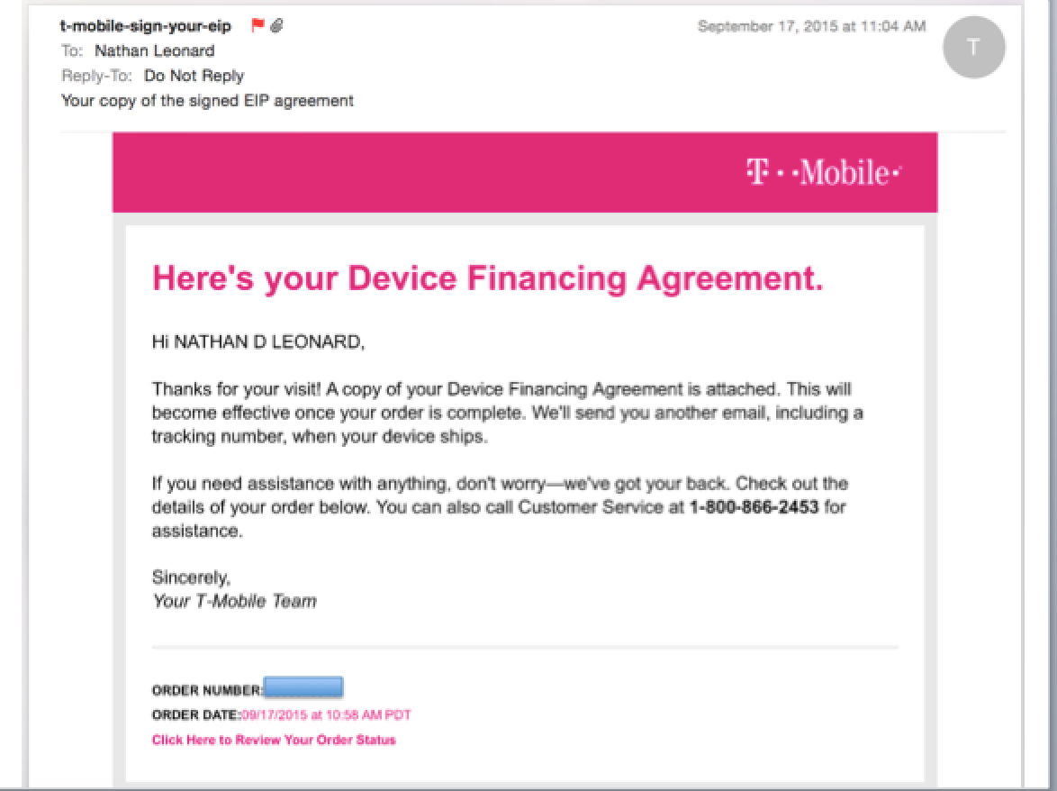Click the pink T-Mobile header banner

(x=525, y=173)
